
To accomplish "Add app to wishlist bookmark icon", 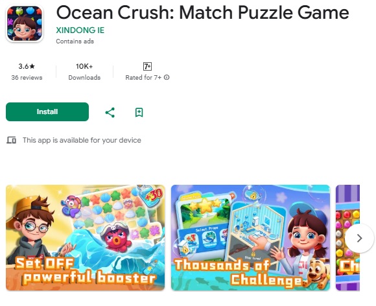I will pos(139,112).
